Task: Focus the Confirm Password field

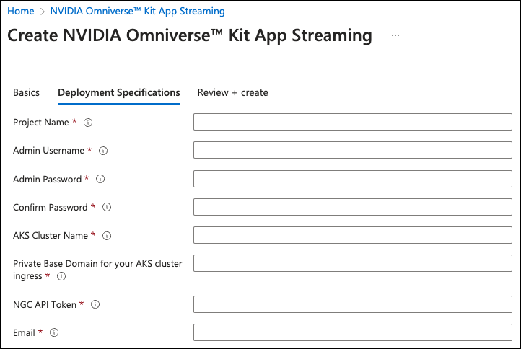Action: click(x=353, y=207)
